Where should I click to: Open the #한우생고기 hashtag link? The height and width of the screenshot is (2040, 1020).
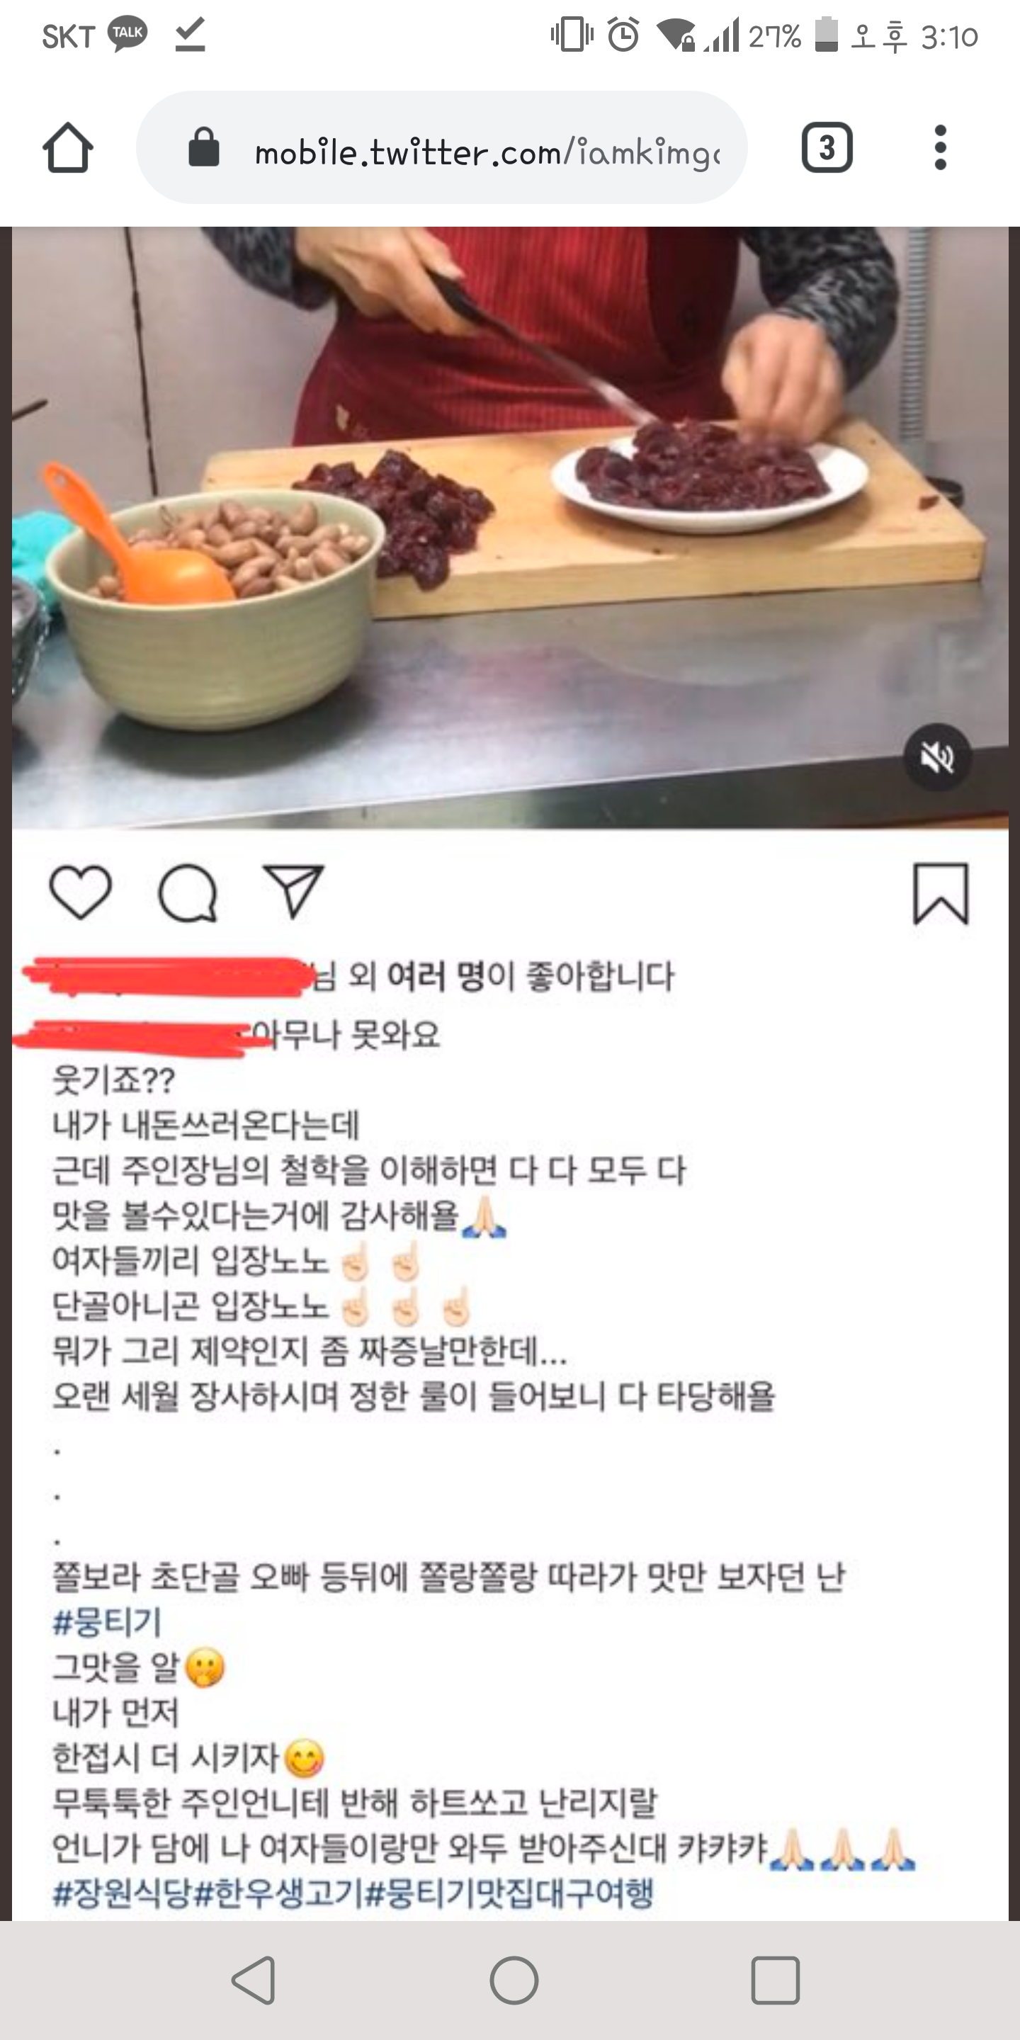[279, 1893]
